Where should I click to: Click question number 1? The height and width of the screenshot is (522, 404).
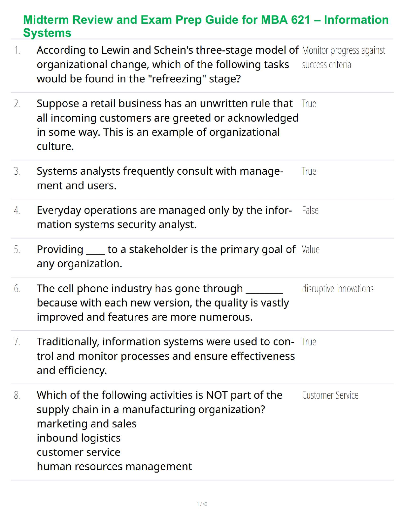pyautogui.click(x=17, y=50)
